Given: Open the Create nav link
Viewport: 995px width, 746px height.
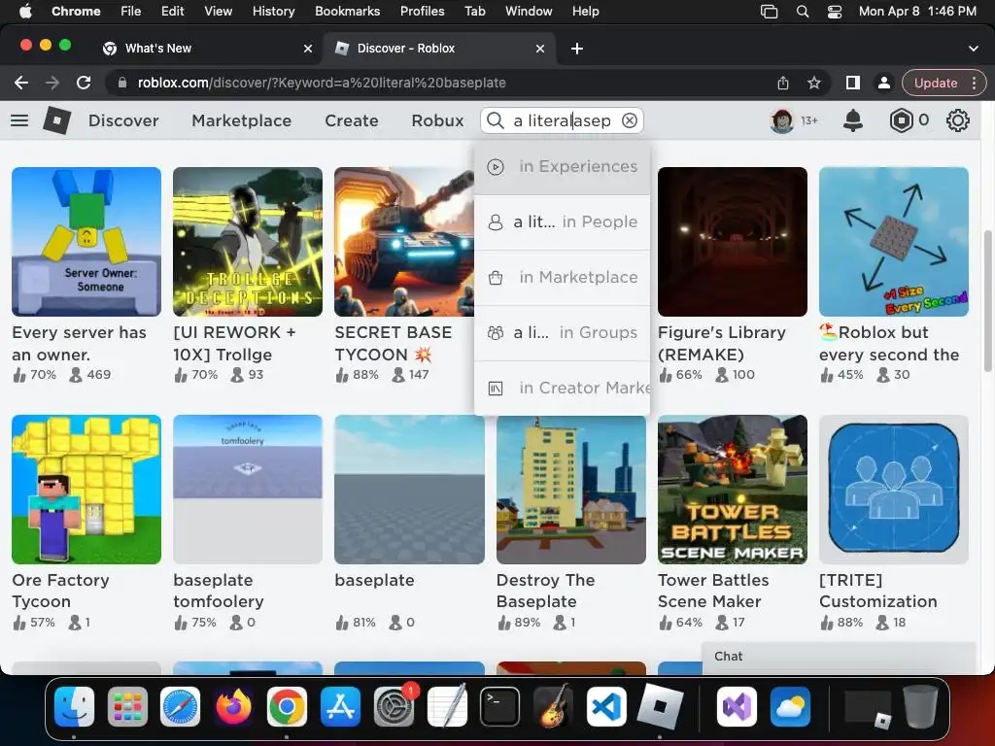Looking at the screenshot, I should click(x=352, y=120).
